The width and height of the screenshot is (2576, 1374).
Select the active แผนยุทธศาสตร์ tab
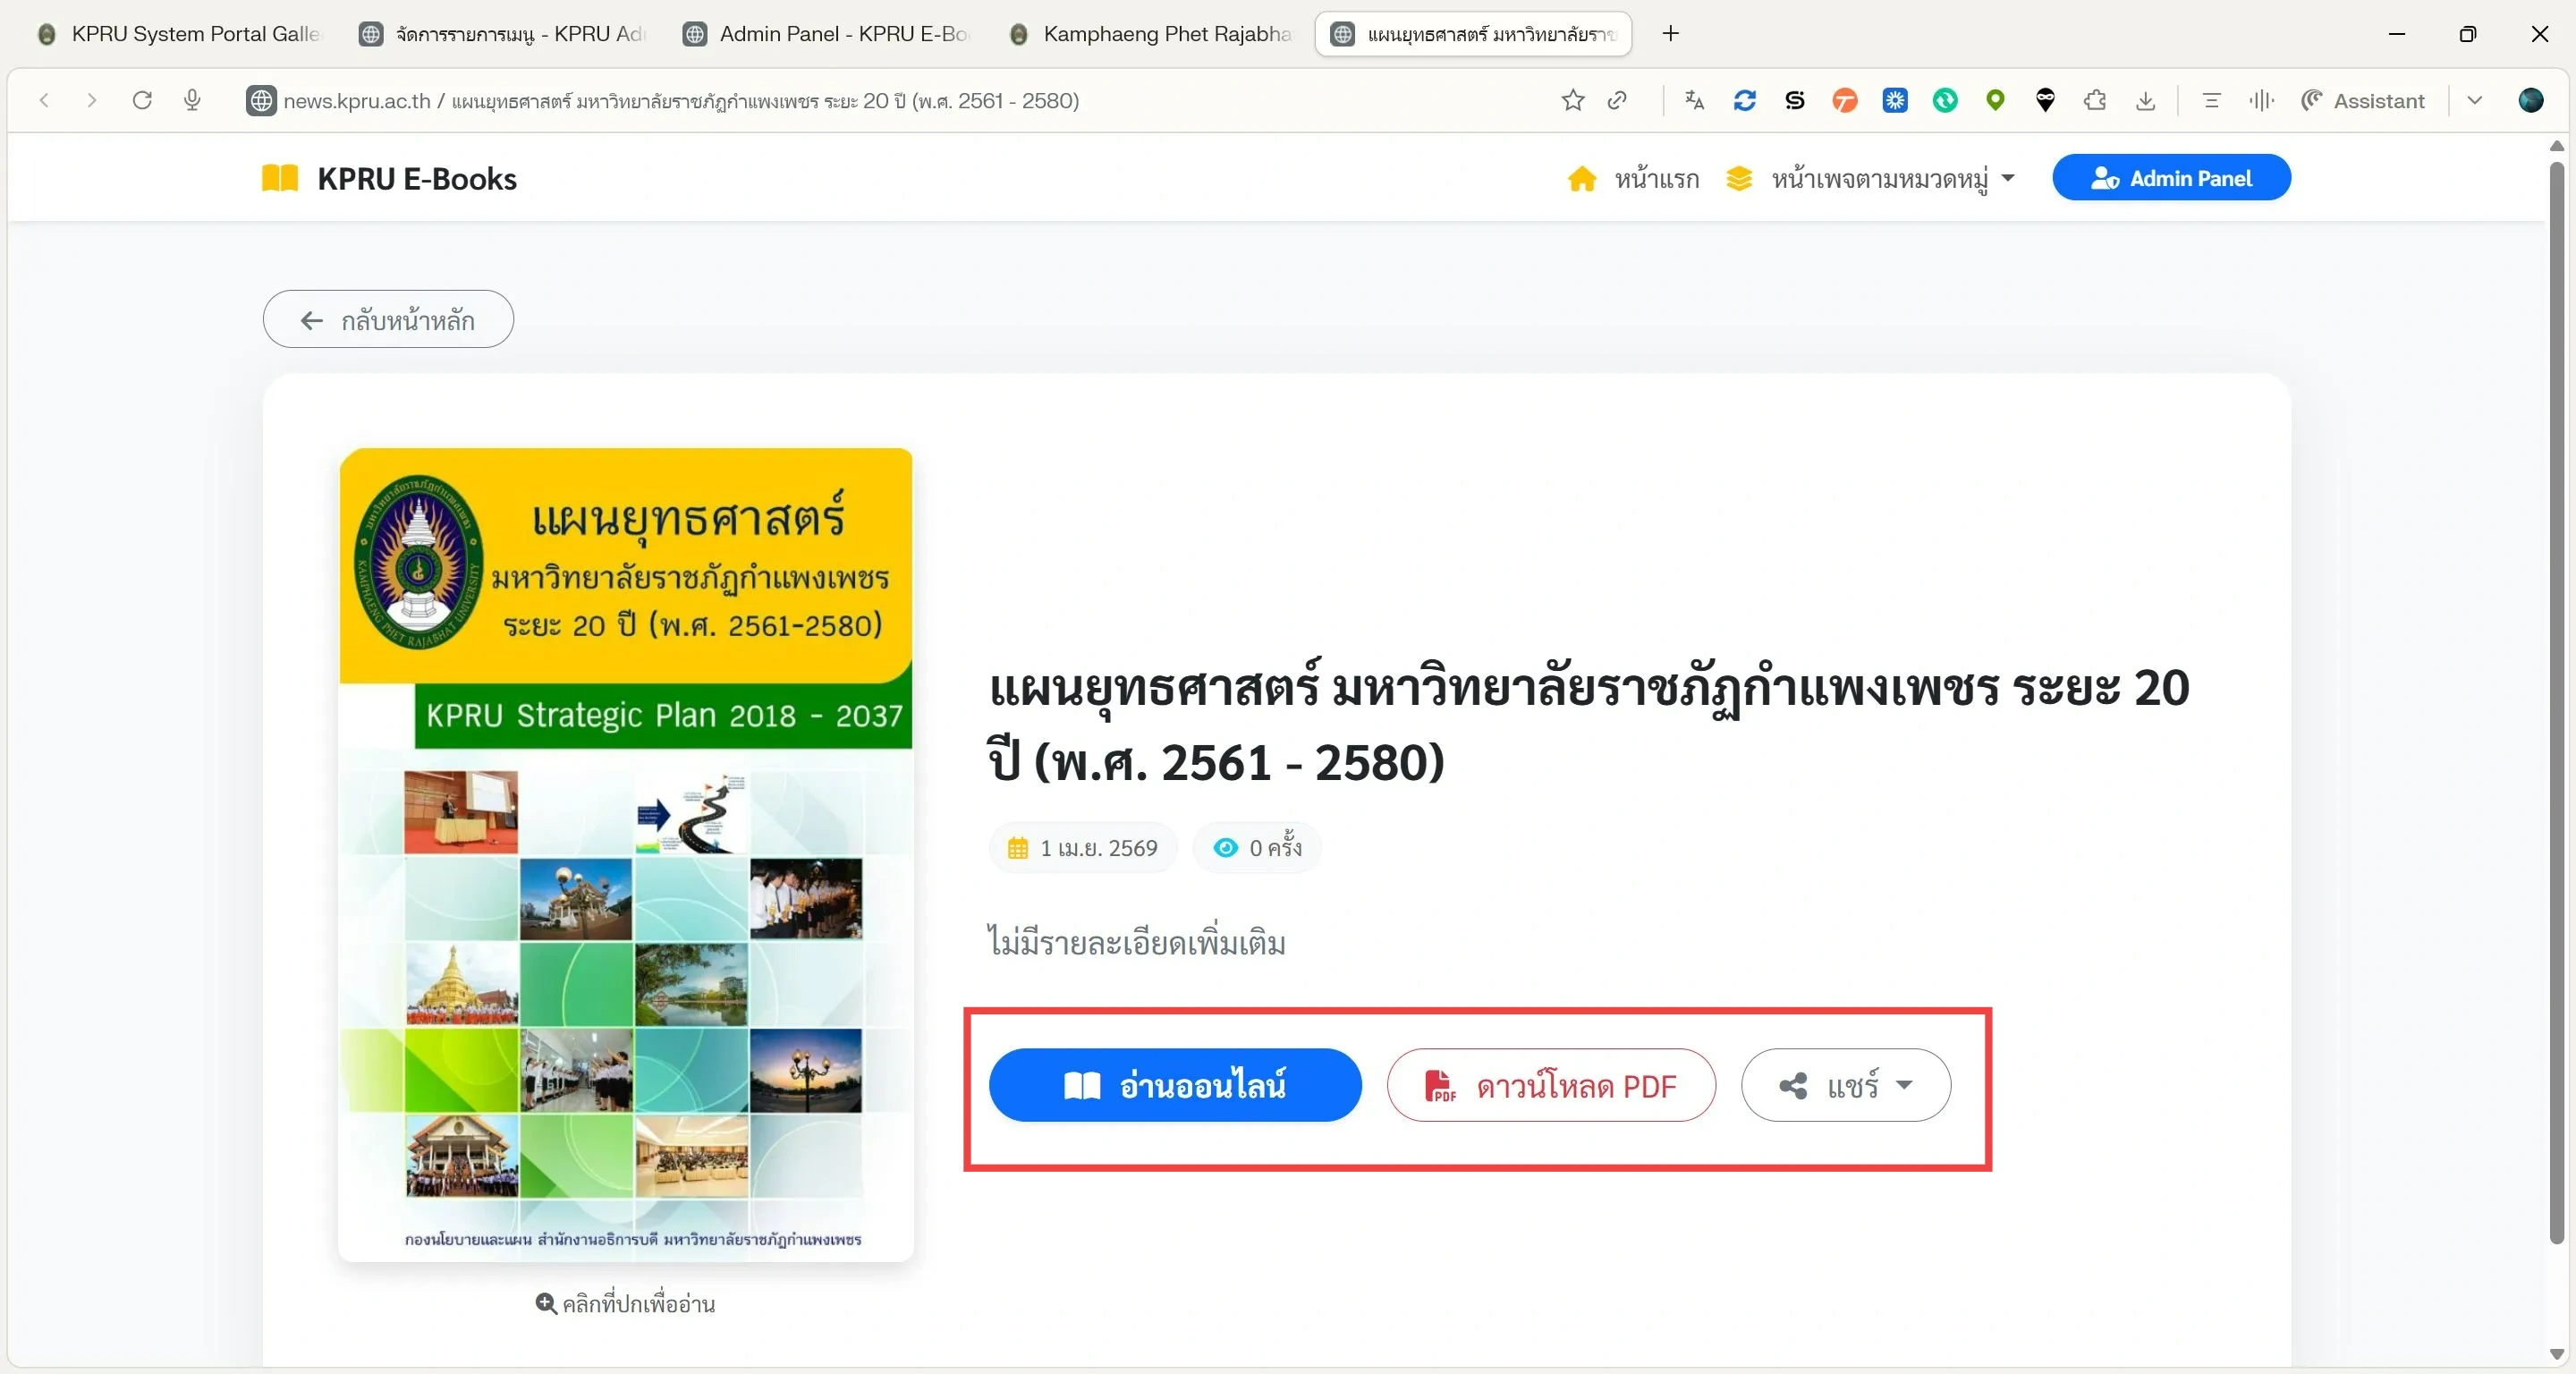(1474, 34)
